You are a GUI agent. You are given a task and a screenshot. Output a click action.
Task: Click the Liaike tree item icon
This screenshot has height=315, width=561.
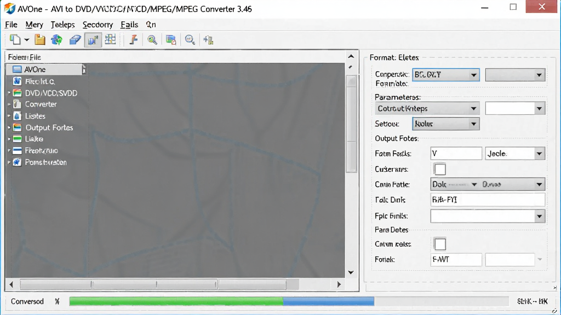point(17,139)
